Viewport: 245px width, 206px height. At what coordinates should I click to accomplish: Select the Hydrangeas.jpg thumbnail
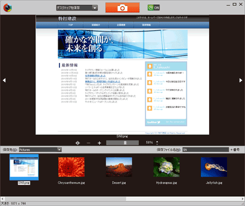[167, 167]
